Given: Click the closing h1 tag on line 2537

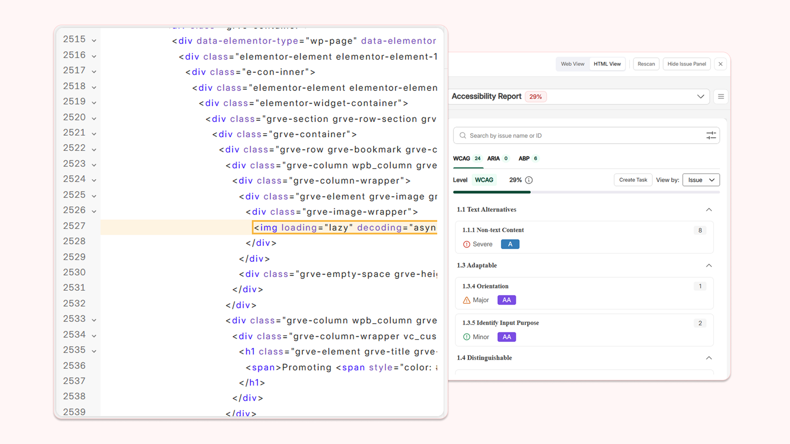Looking at the screenshot, I should pos(252,383).
